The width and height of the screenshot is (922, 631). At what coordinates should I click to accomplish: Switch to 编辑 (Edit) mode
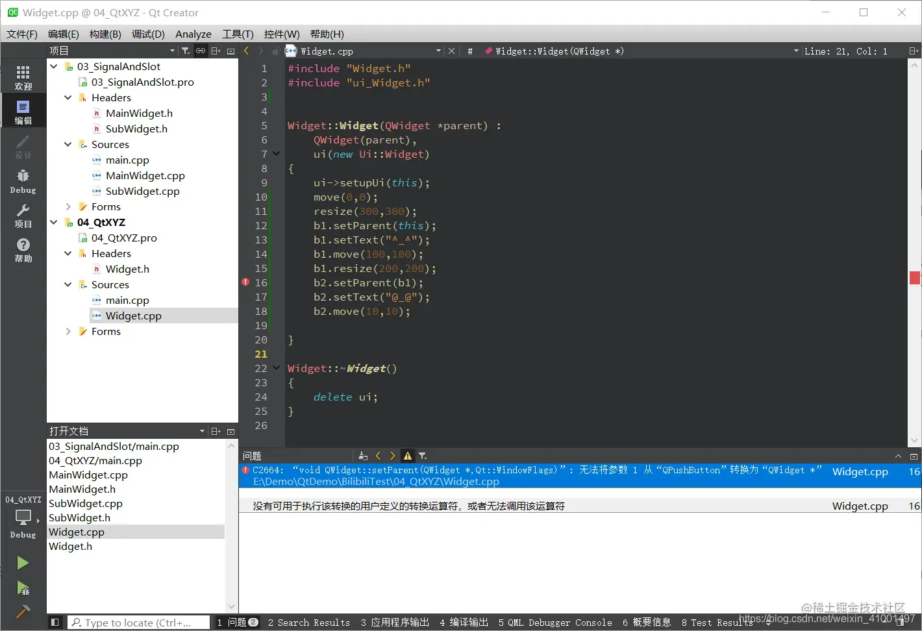tap(23, 112)
